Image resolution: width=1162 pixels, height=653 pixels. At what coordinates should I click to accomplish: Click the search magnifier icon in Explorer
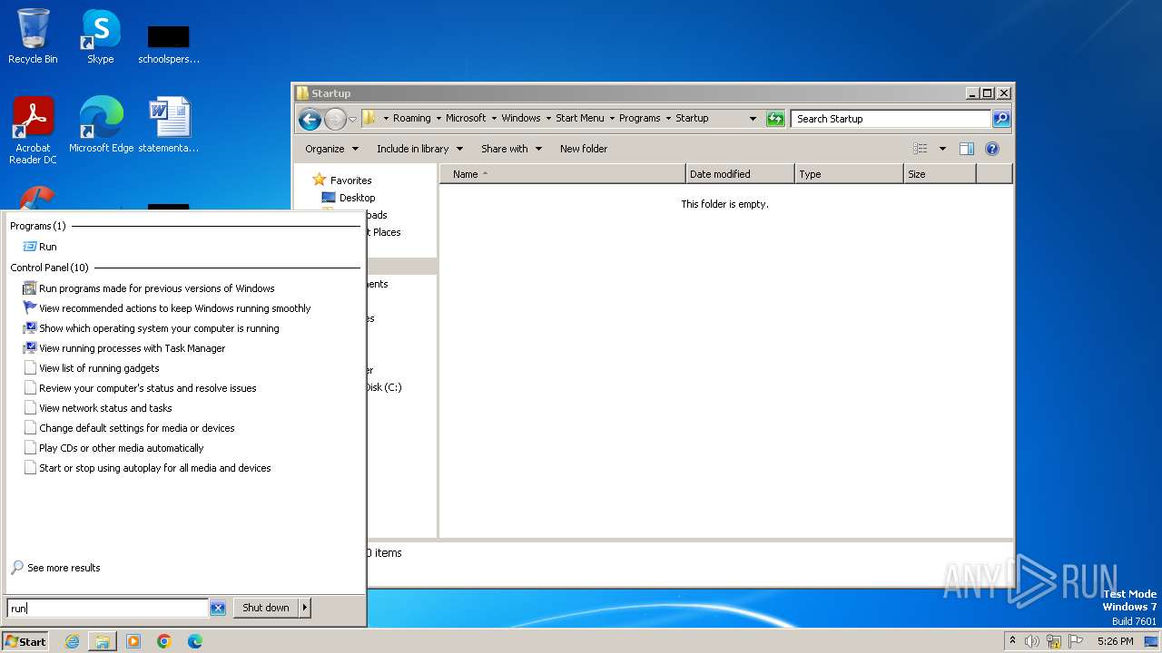tap(1000, 119)
